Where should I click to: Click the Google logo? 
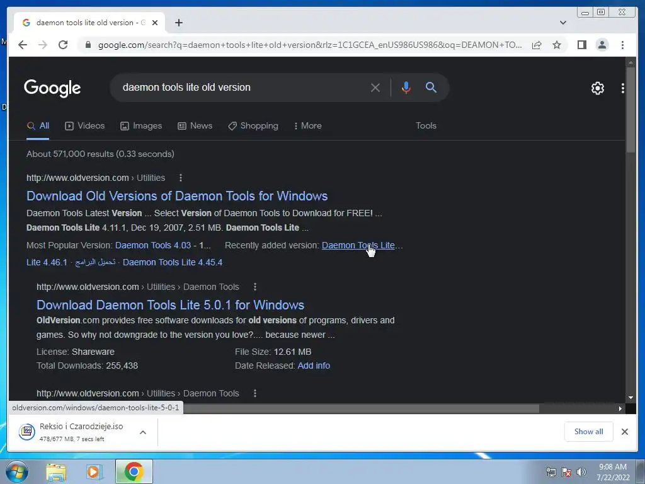[x=52, y=88]
